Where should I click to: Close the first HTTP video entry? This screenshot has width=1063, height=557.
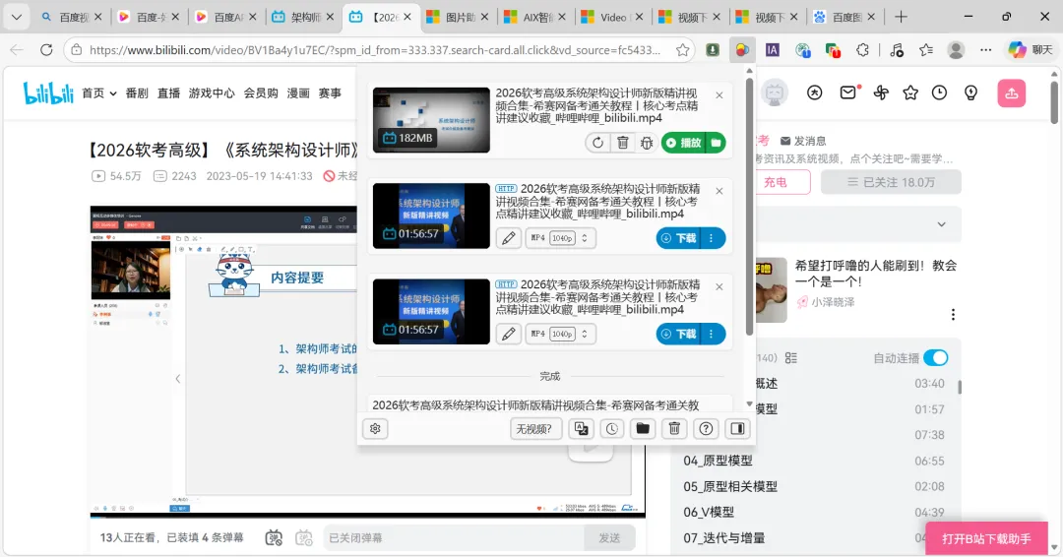pyautogui.click(x=719, y=191)
